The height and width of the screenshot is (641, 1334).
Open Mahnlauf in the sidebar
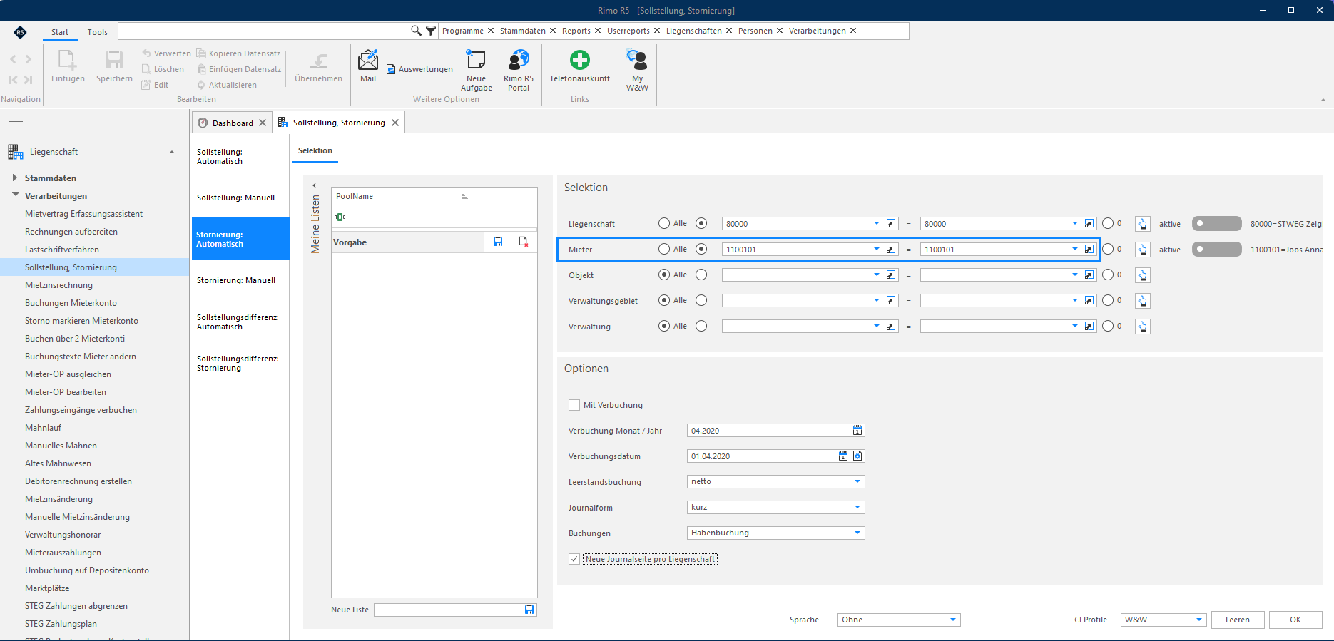(x=43, y=428)
